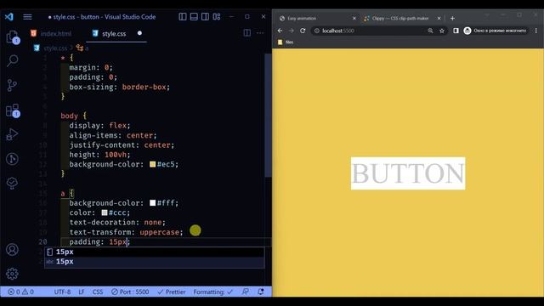Change LF end of line sequence
The width and height of the screenshot is (544, 306).
[x=82, y=292]
